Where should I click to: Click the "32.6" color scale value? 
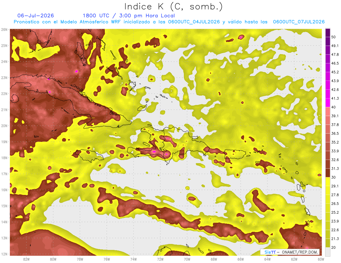pos(335,160)
